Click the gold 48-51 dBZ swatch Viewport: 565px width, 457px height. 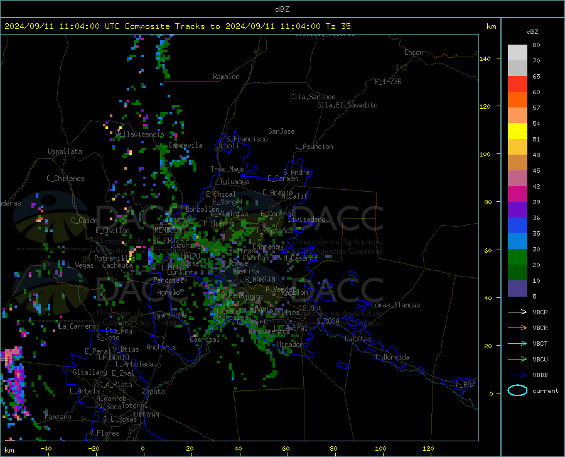point(517,147)
